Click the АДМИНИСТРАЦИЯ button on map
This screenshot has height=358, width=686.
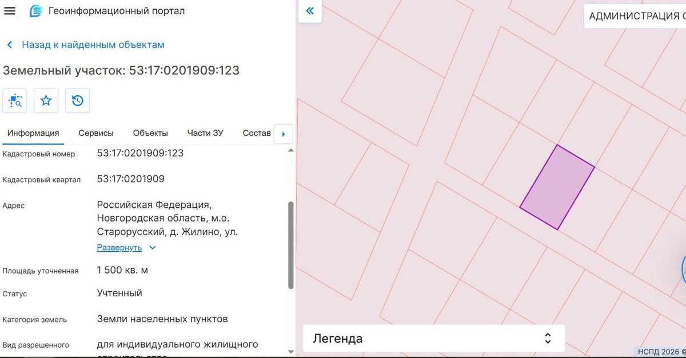635,16
